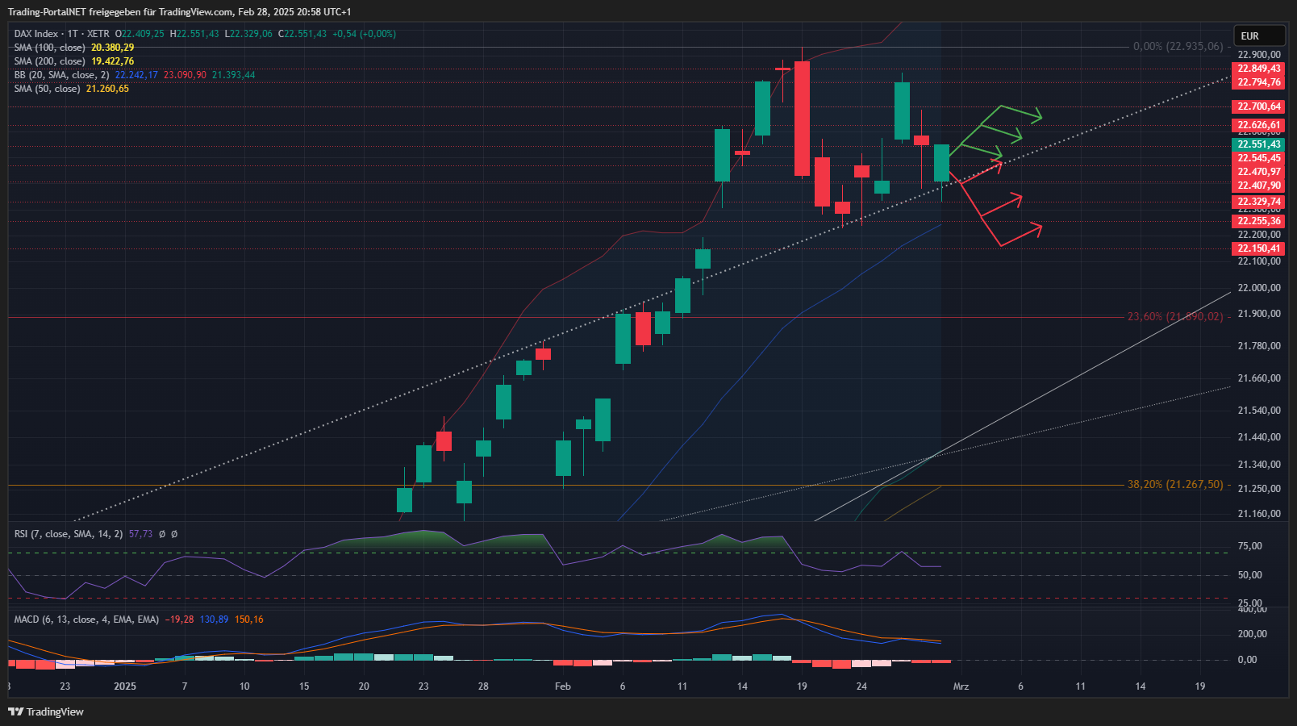Click the 200,00 level on the MACD axis
Viewport: 1297px width, 726px height.
click(x=1252, y=634)
